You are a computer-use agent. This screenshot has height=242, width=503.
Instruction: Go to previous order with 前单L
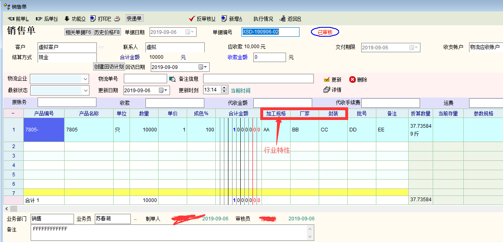pos(18,19)
